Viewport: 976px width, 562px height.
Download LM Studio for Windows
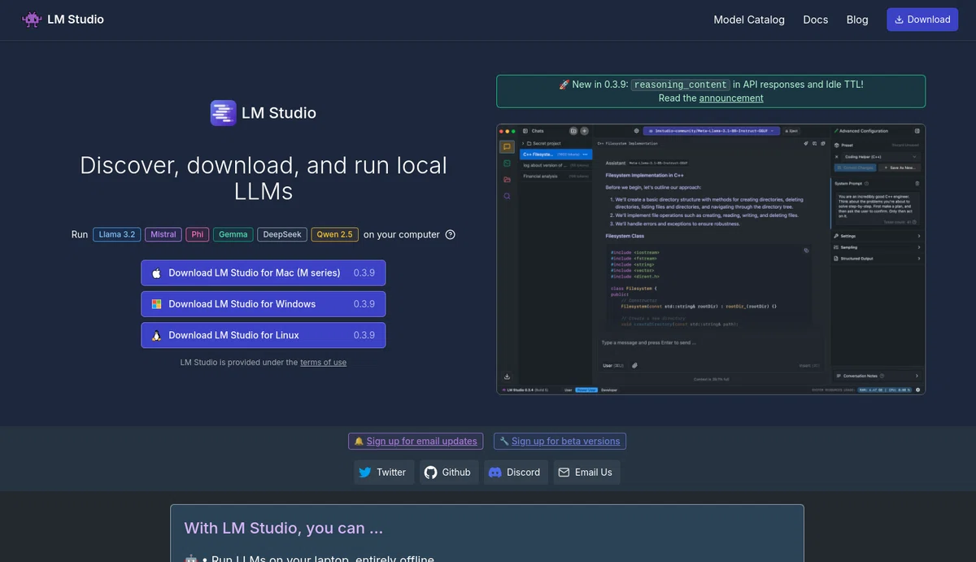point(263,303)
